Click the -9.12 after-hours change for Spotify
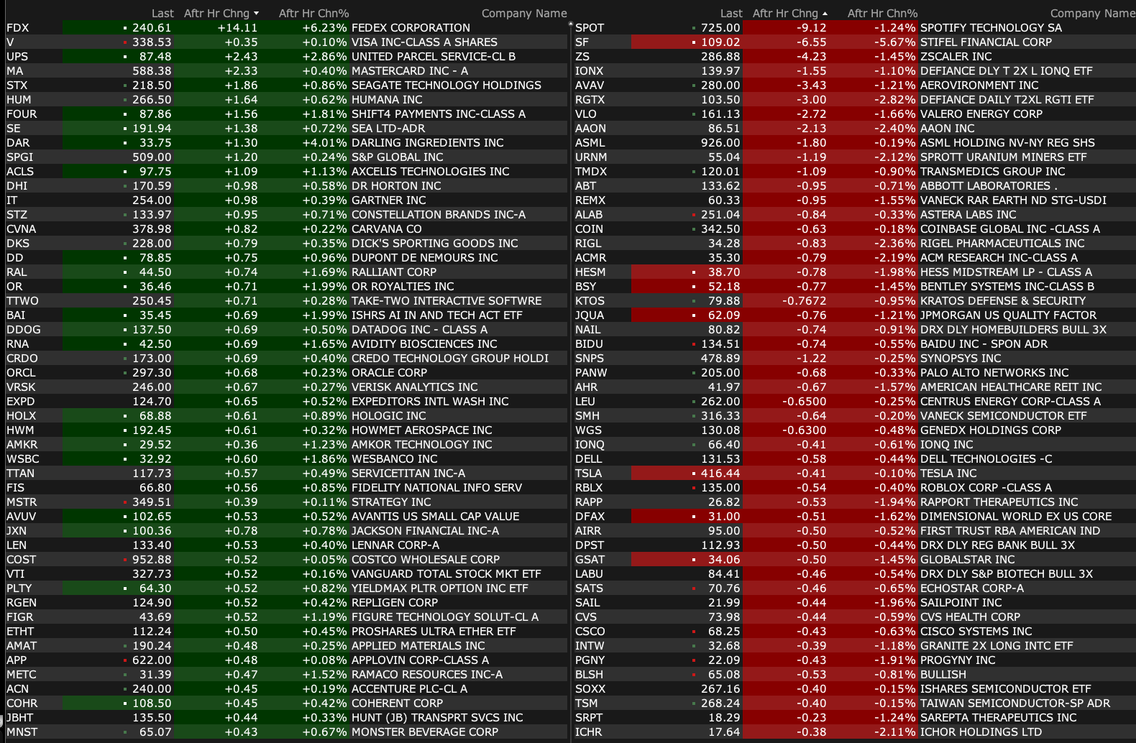Viewport: 1136px width, 743px height. point(811,28)
